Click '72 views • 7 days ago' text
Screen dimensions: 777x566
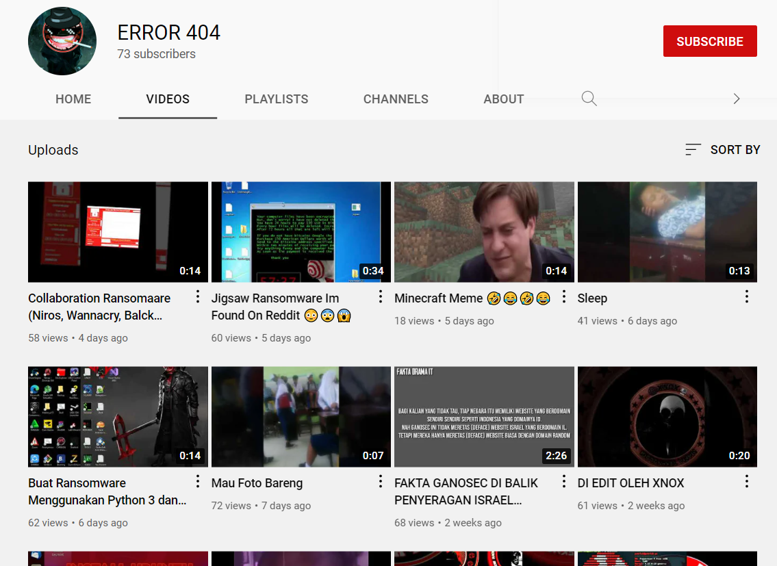pos(261,506)
